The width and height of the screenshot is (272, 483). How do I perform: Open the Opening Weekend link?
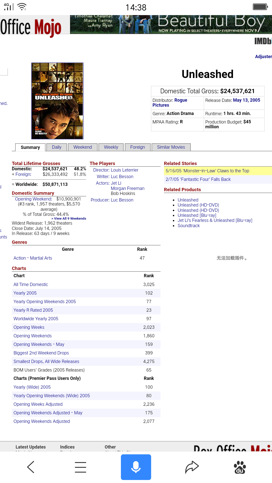(33, 199)
